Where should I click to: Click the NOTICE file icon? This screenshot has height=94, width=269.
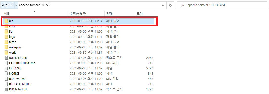(x=6, y=74)
